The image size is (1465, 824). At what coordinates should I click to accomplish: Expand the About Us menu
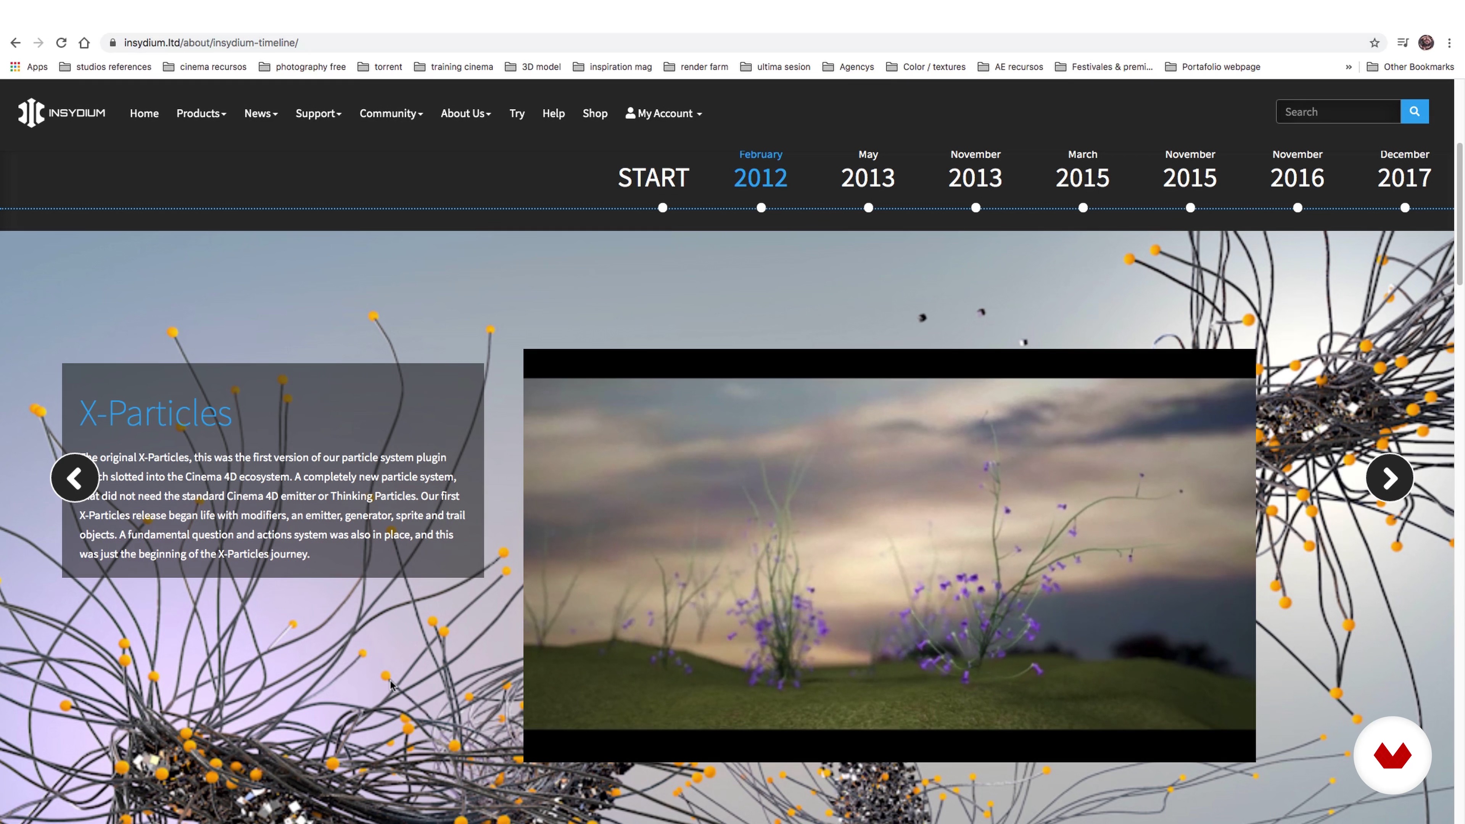click(x=466, y=113)
